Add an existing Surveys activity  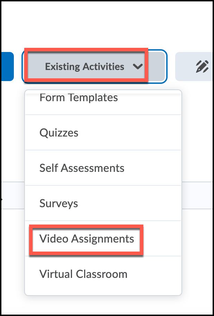pos(59,203)
